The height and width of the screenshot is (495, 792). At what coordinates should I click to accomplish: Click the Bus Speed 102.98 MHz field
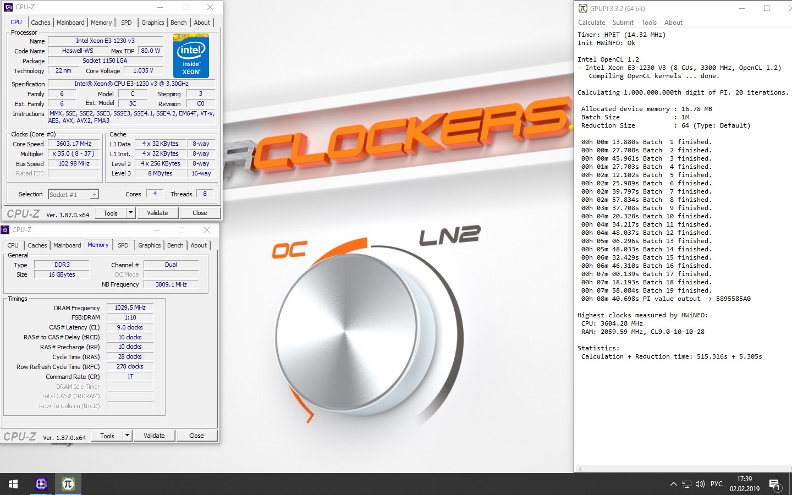tap(74, 163)
